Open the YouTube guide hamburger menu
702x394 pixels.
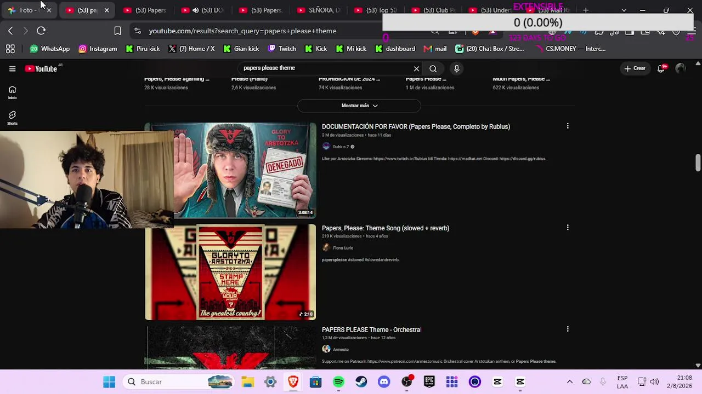pyautogui.click(x=12, y=68)
